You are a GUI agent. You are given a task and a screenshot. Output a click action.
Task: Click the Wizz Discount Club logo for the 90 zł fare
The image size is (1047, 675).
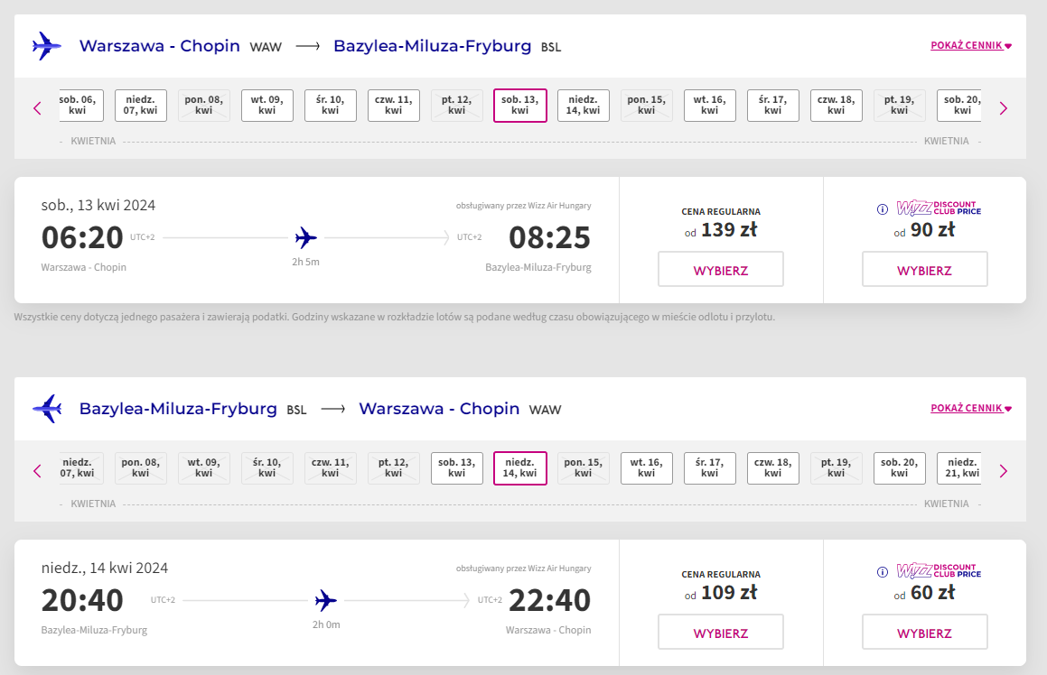click(x=939, y=208)
